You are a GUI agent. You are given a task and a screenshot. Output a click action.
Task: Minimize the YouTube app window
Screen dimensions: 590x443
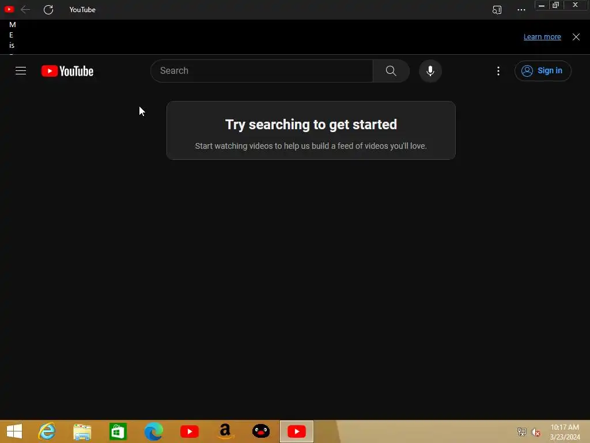point(541,5)
